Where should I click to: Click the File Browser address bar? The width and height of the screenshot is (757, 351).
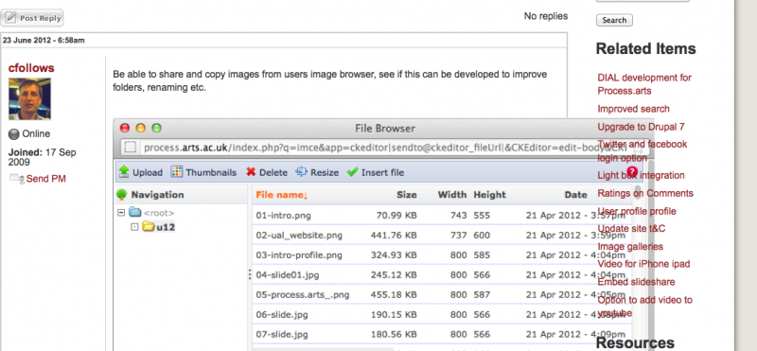(x=384, y=148)
